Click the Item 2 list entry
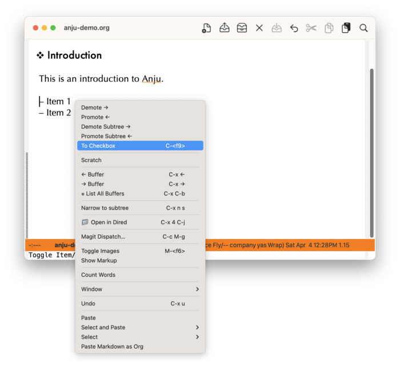The height and width of the screenshot is (365, 400). pyautogui.click(x=58, y=112)
